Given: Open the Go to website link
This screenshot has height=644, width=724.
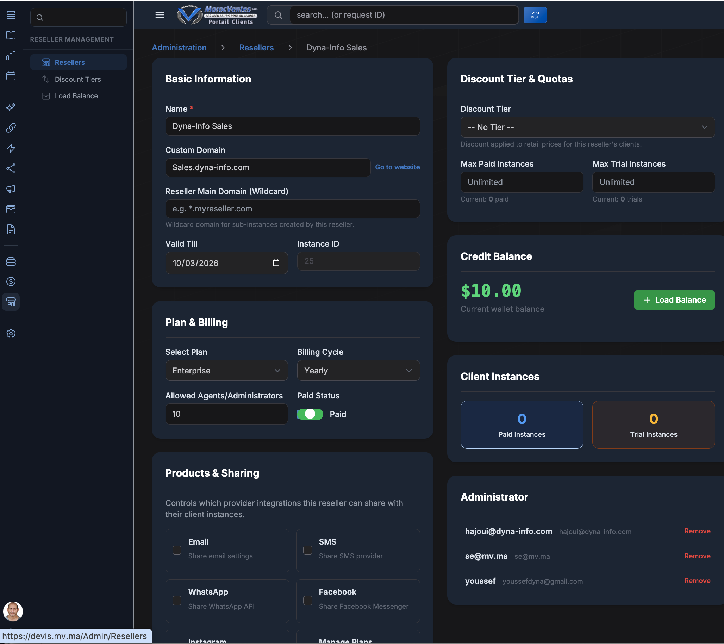Looking at the screenshot, I should click(x=398, y=167).
